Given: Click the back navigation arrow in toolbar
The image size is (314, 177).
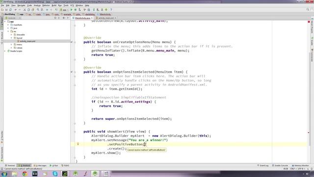Looking at the screenshot, I should click(x=47, y=10).
